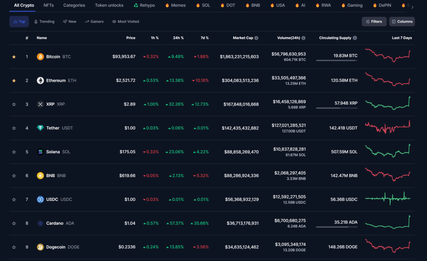Click the Cardano coin logo icon
This screenshot has height=261, width=427.
click(x=40, y=223)
